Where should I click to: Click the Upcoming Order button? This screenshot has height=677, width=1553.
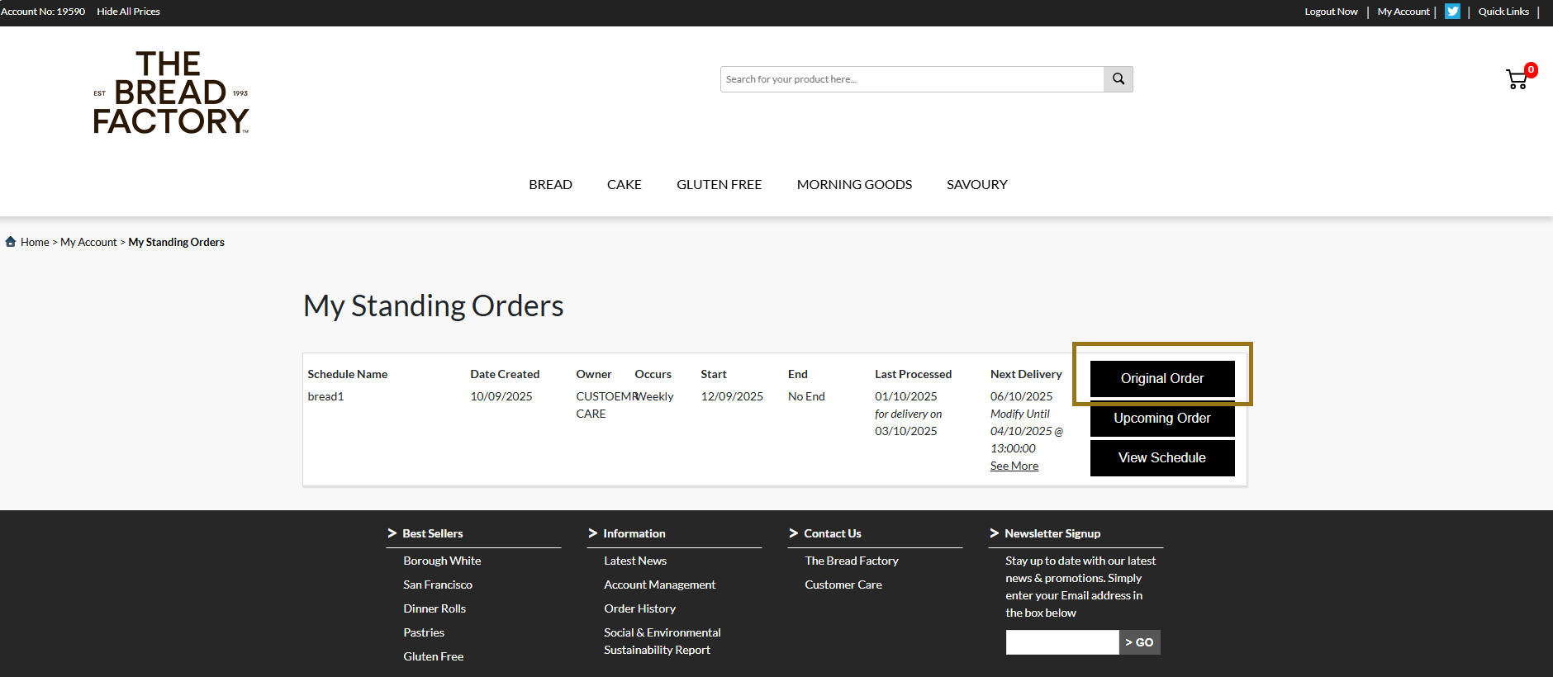[x=1162, y=418]
